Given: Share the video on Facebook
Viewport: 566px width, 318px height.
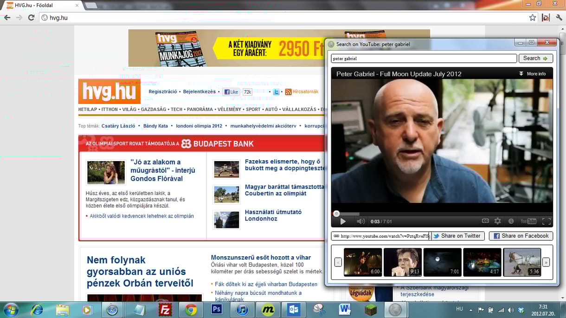Looking at the screenshot, I should [x=521, y=236].
